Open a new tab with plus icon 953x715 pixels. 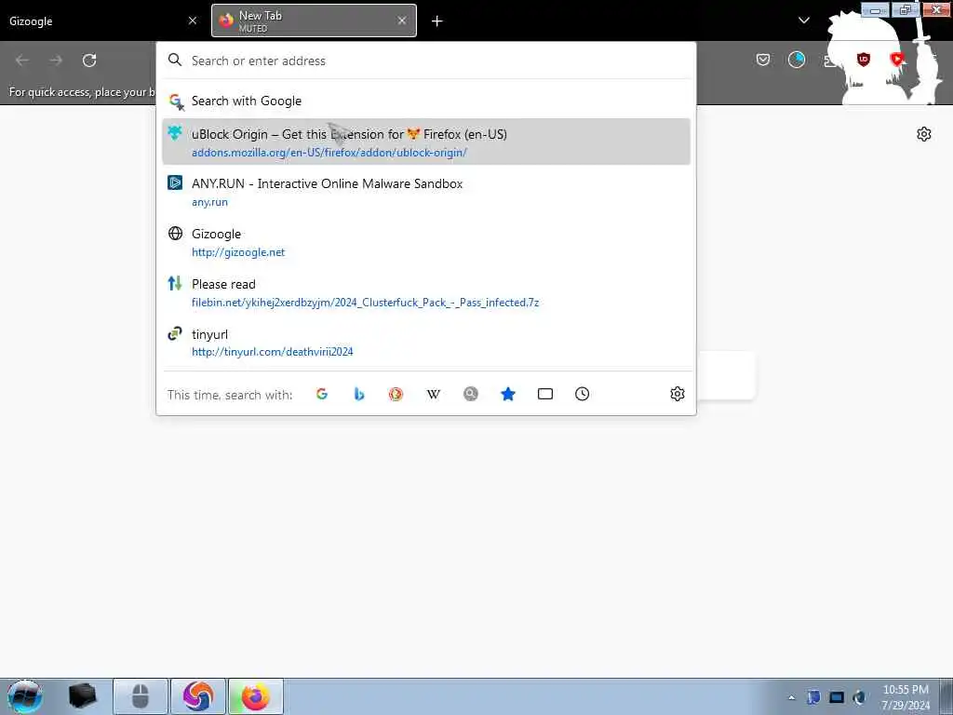pyautogui.click(x=437, y=21)
